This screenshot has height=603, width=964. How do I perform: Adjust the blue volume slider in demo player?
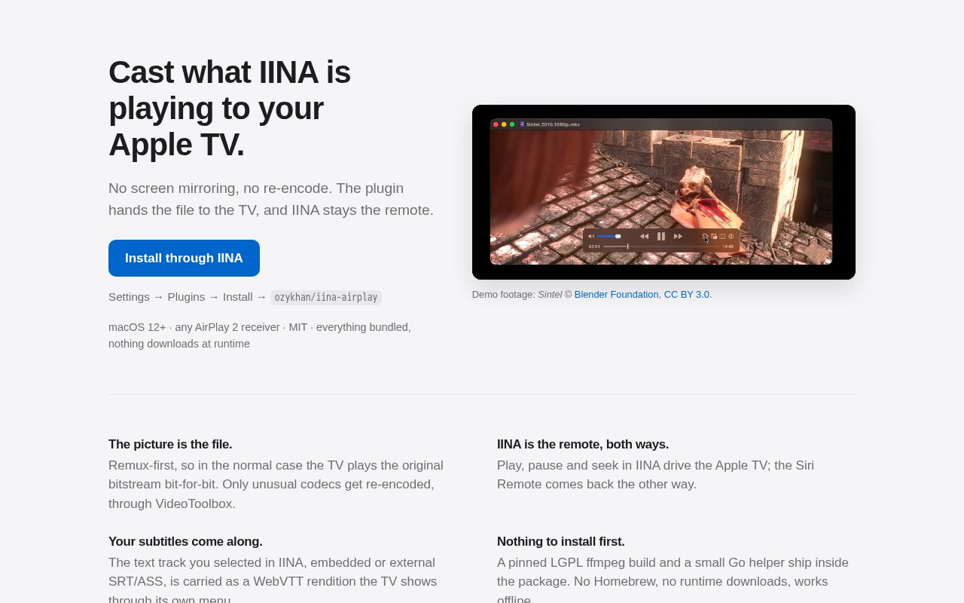pos(609,236)
